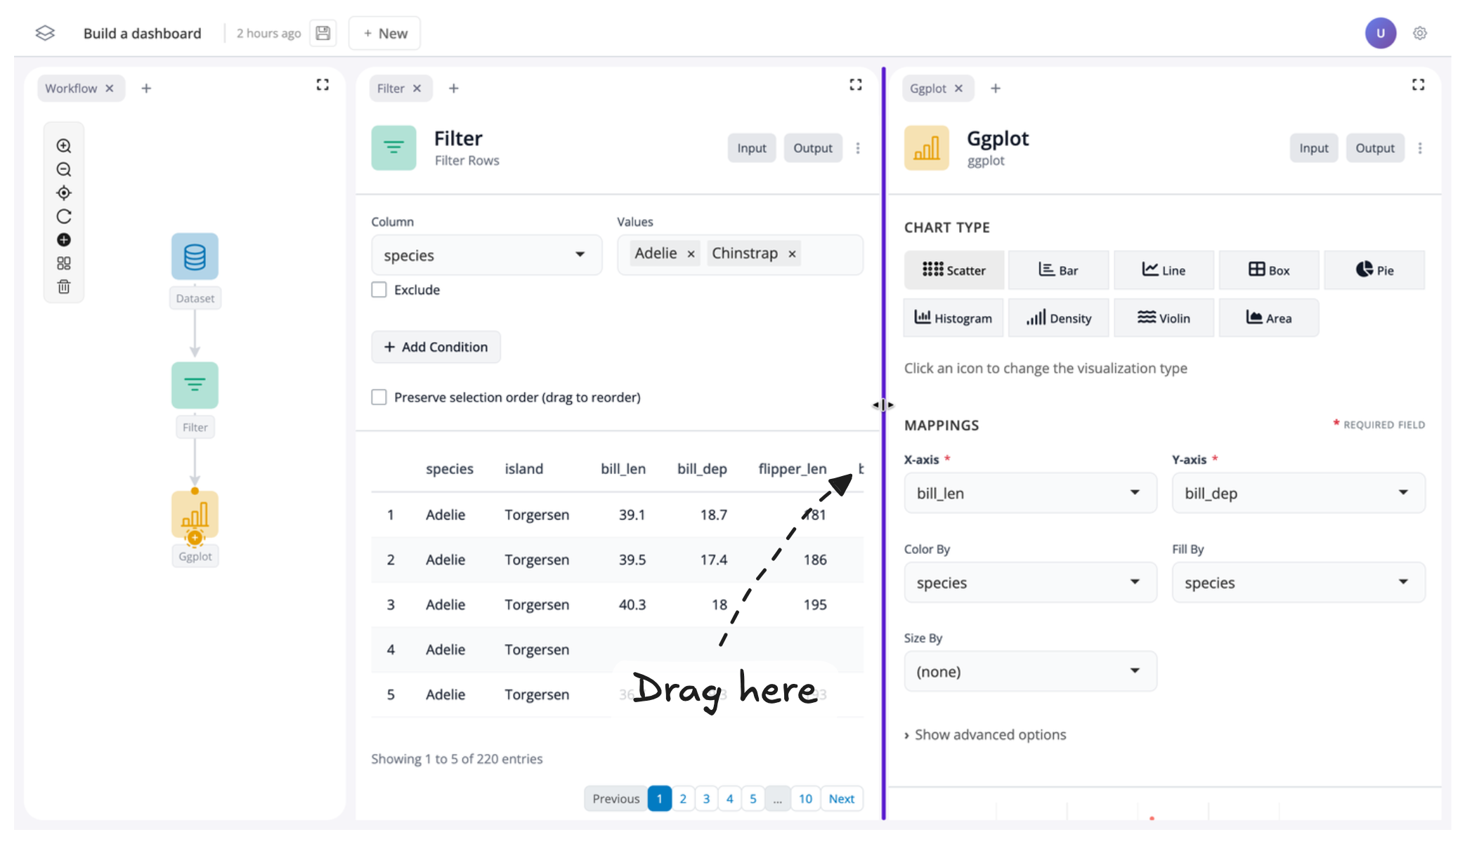Check Preserve selection order option
This screenshot has height=844, width=1465.
point(379,397)
